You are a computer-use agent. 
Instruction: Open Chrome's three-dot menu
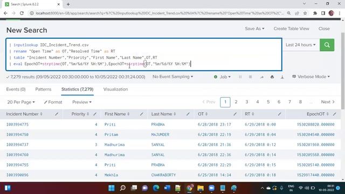340,13
